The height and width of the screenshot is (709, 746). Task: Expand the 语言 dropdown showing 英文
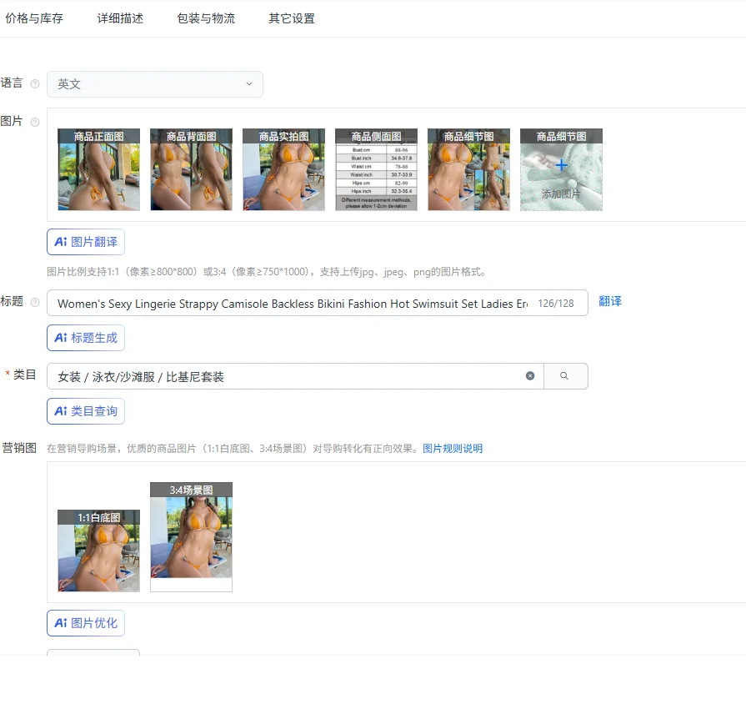coord(155,84)
